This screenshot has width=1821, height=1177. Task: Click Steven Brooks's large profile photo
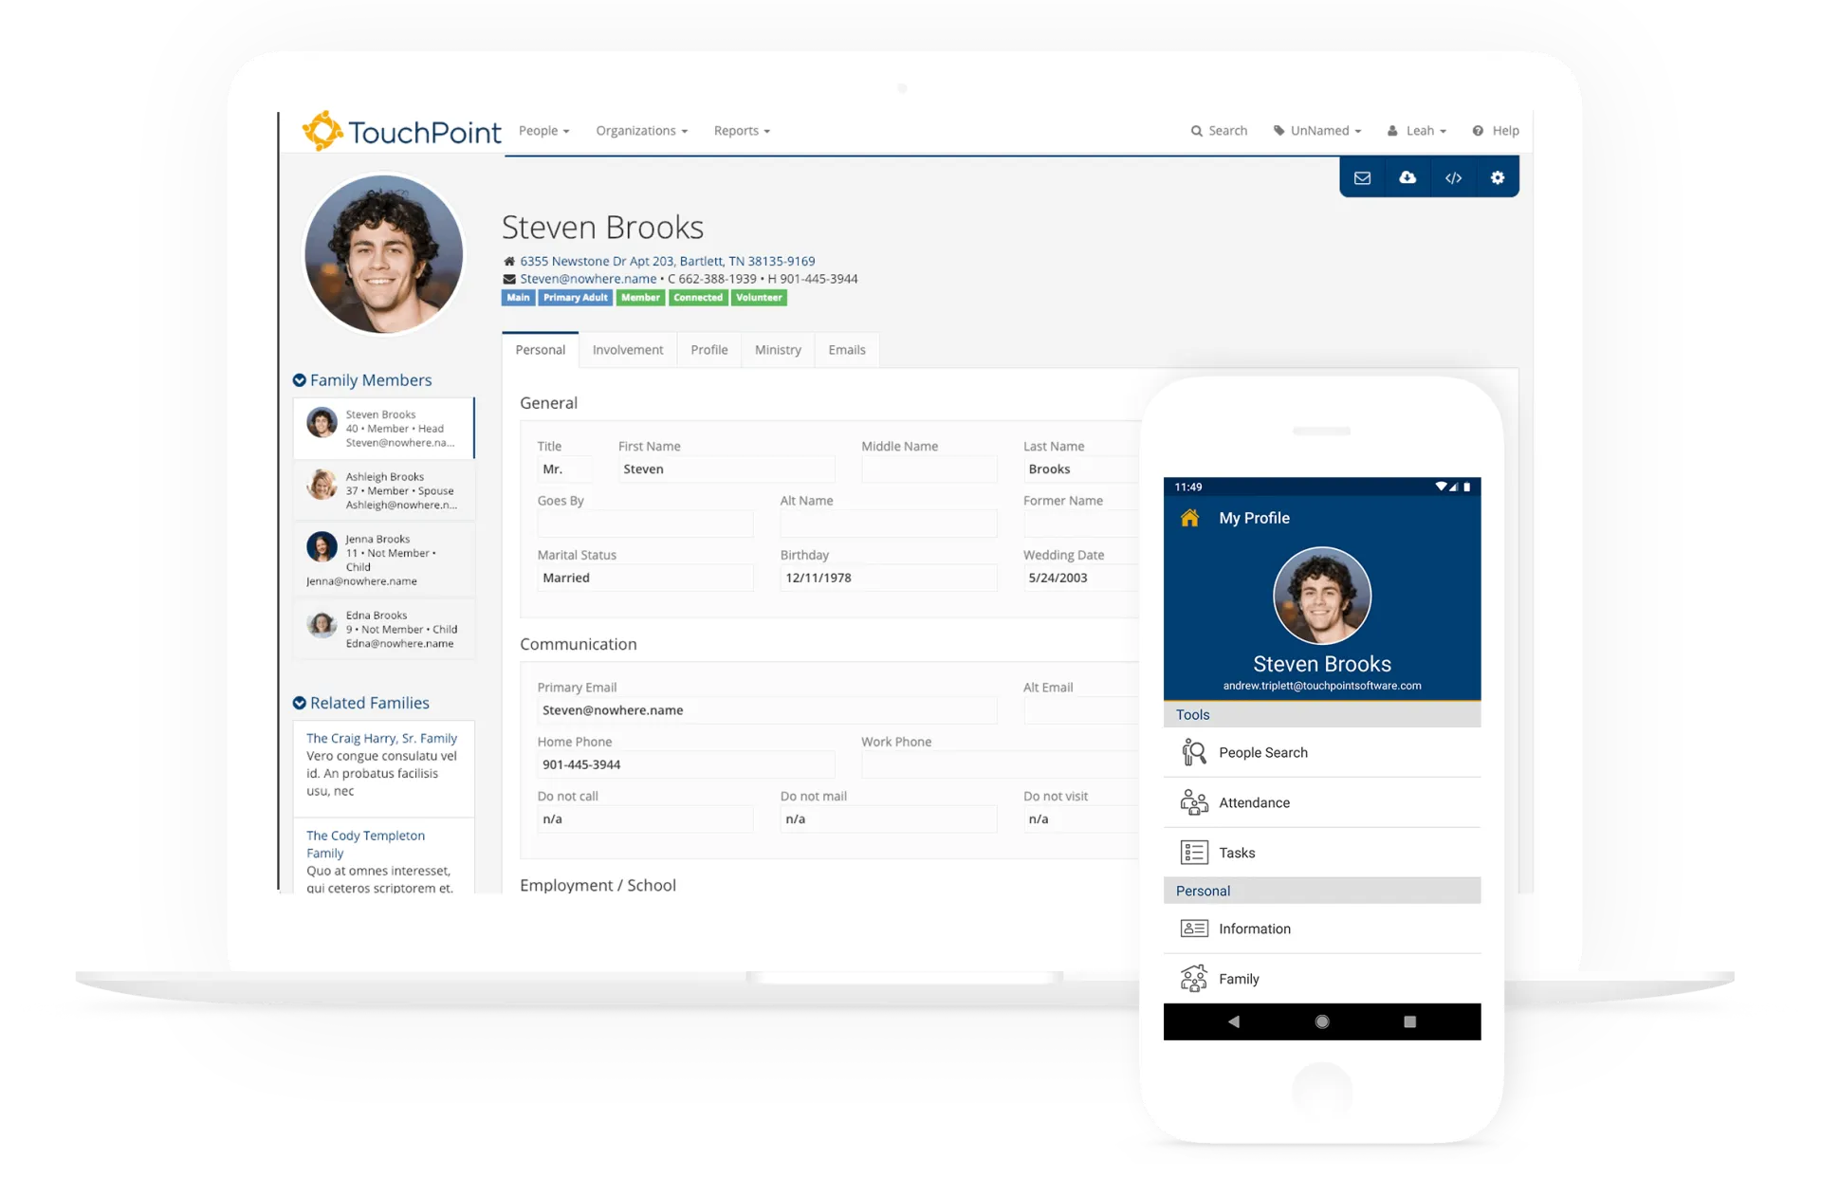(x=383, y=253)
